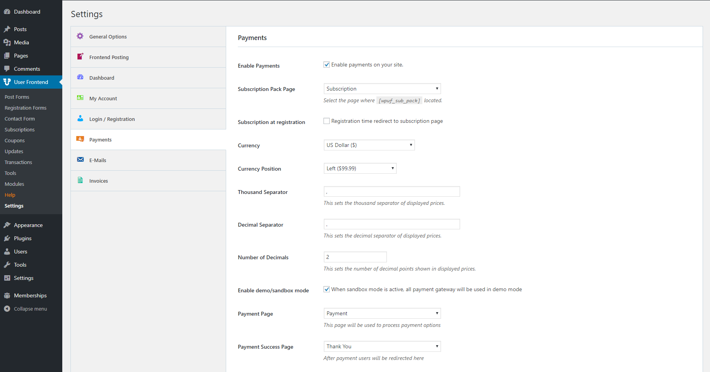Check Registration time redirect to subscription page
710x372 pixels.
(x=327, y=121)
